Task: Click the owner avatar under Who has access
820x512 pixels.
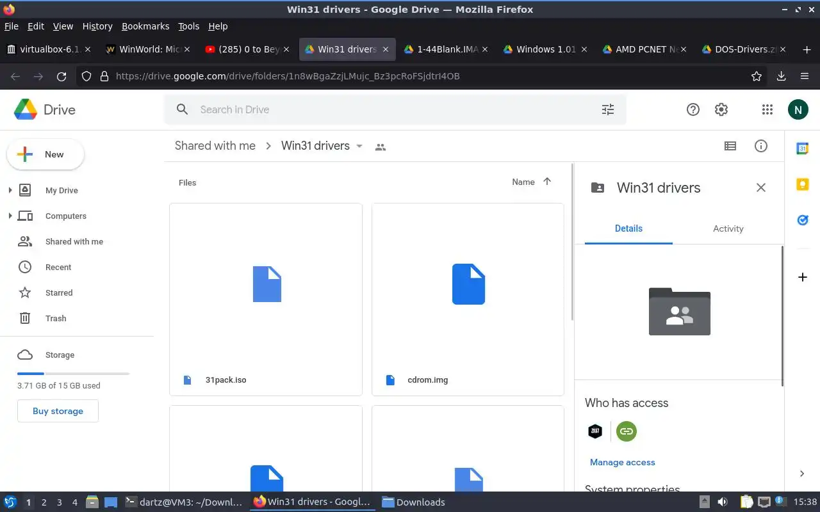Action: [x=595, y=431]
